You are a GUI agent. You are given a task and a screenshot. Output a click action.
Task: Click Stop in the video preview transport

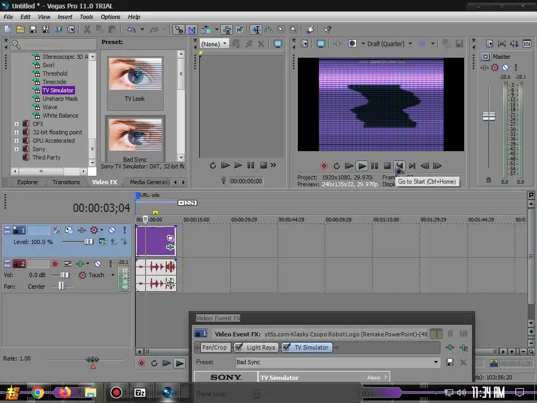387,166
